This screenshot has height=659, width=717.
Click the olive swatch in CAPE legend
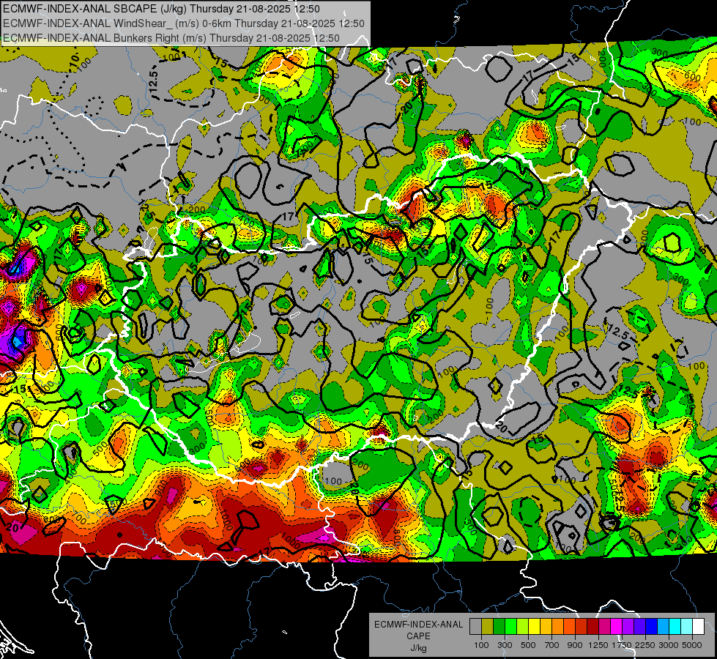tap(488, 627)
